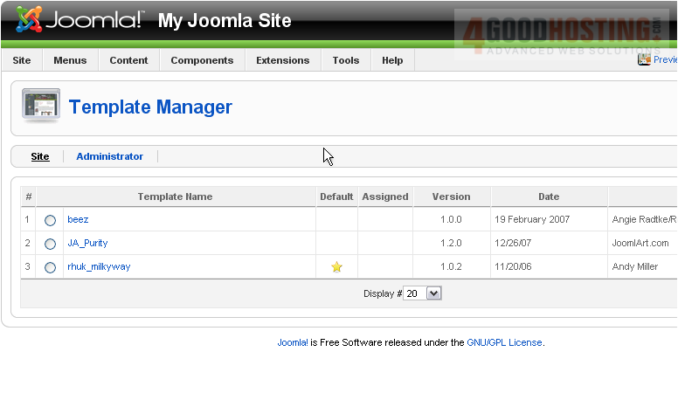Switch to the Site templates tab
The width and height of the screenshot is (678, 393).
click(x=40, y=156)
